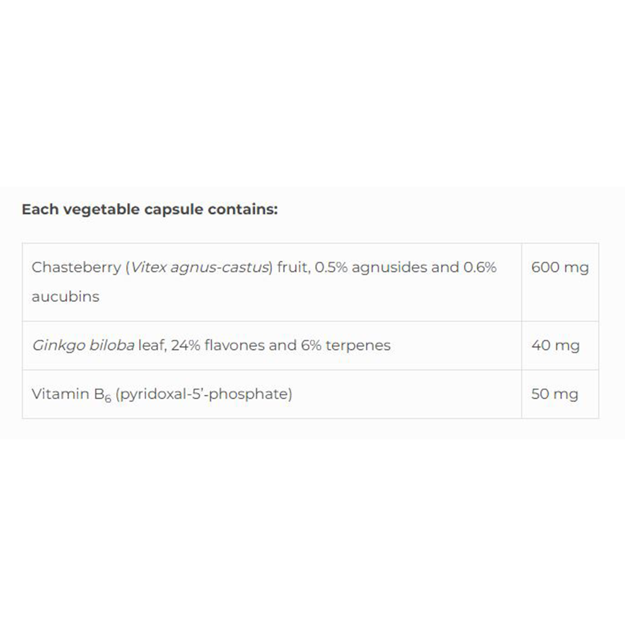
Task: Click the word "Chasteberry" in the table
Action: (x=76, y=268)
